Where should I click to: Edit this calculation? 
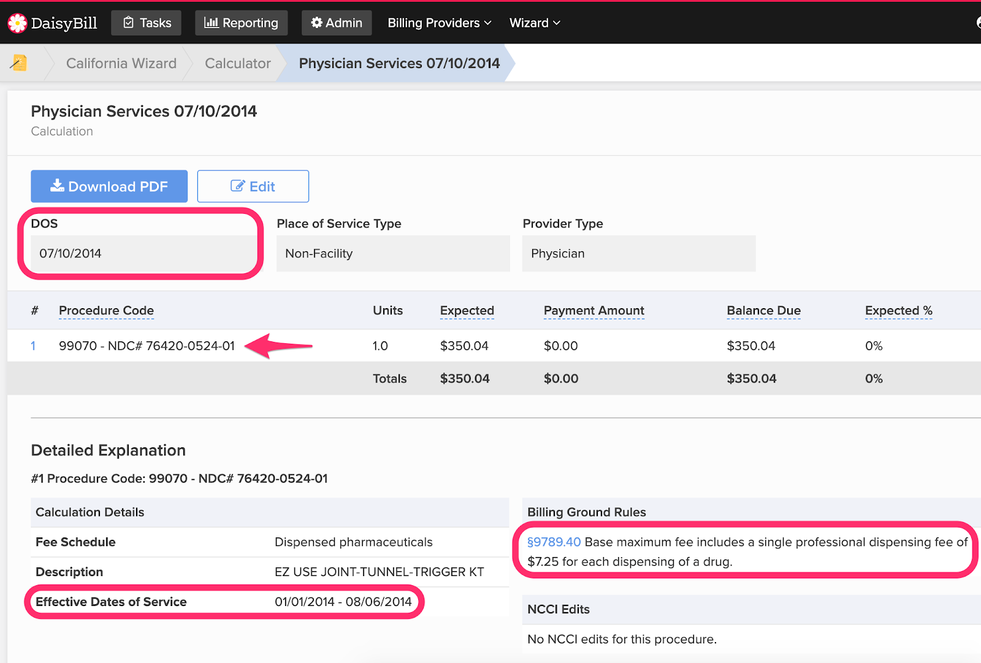click(x=253, y=186)
